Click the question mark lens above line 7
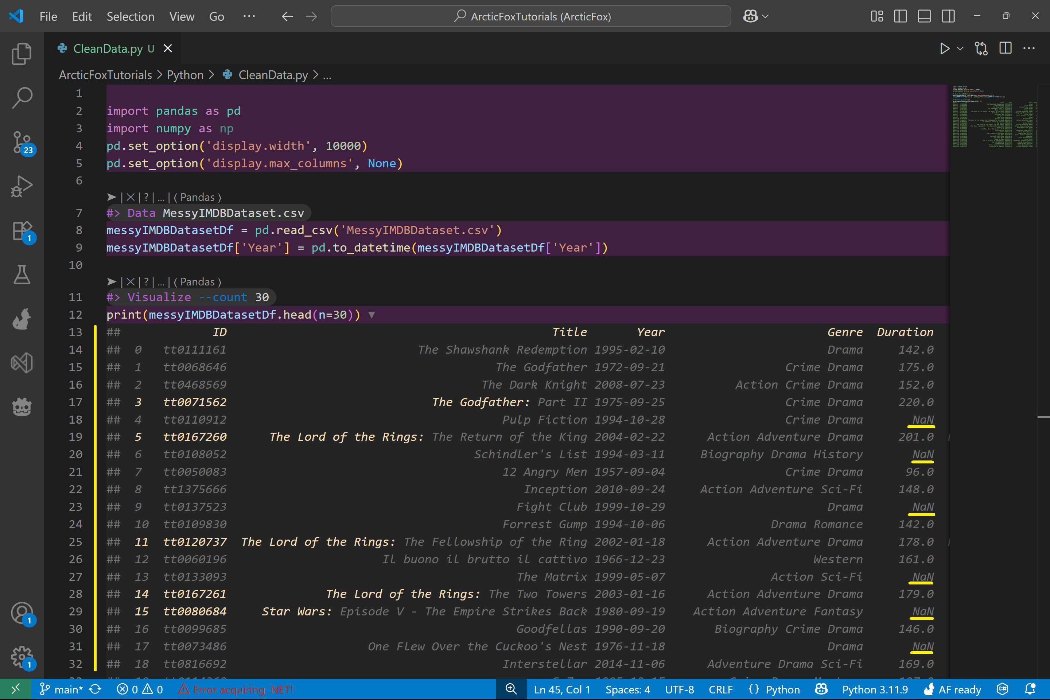 click(x=146, y=197)
